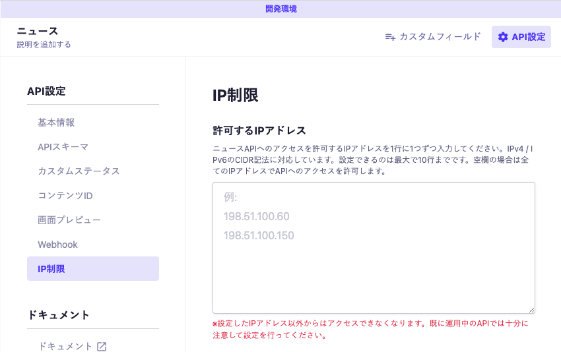
Task: Click the external link icon beside ドキュメント
Action: point(102,346)
